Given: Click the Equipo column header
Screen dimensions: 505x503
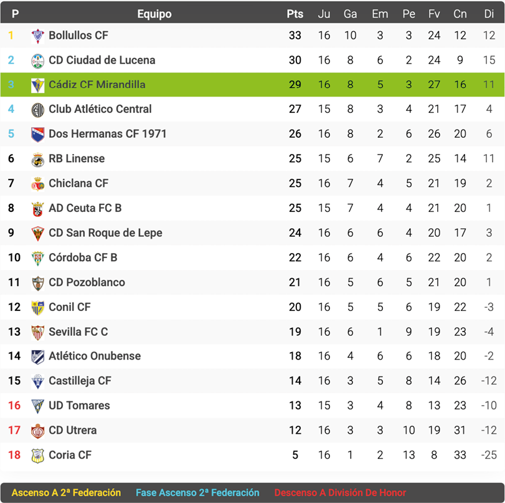Looking at the screenshot, I should (x=154, y=14).
